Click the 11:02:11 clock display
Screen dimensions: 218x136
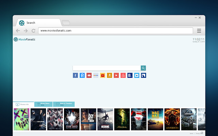point(198,39)
